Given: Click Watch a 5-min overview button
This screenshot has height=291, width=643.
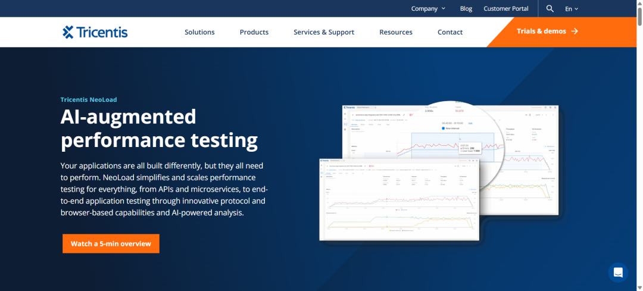Looking at the screenshot, I should pyautogui.click(x=111, y=243).
